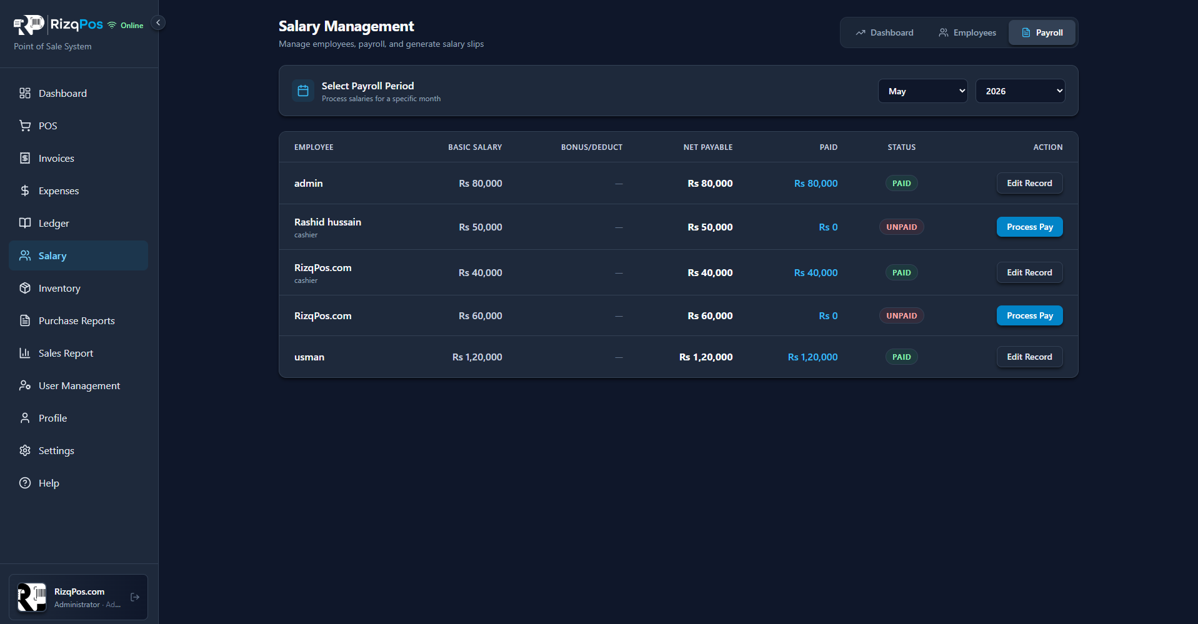Click the BASIC SALARY column header

(x=475, y=147)
